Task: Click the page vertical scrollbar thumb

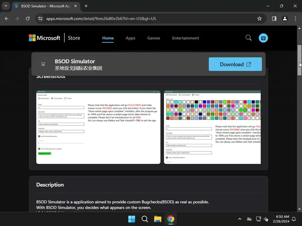Action: point(299,60)
